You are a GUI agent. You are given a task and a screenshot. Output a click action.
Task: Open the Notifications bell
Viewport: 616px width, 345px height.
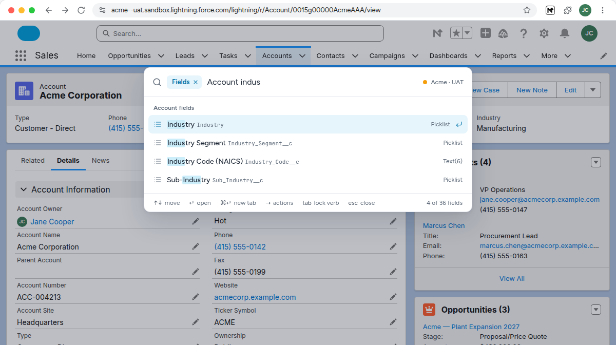tap(565, 33)
